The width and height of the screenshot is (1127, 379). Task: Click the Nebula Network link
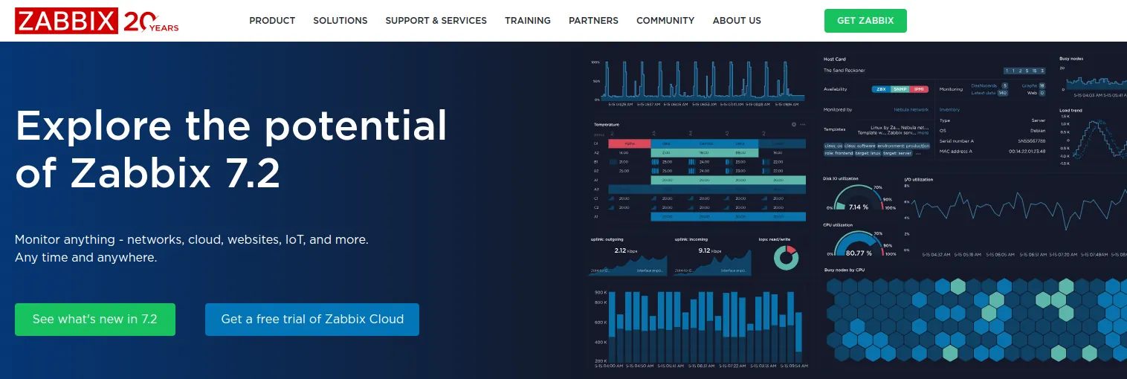coord(911,110)
